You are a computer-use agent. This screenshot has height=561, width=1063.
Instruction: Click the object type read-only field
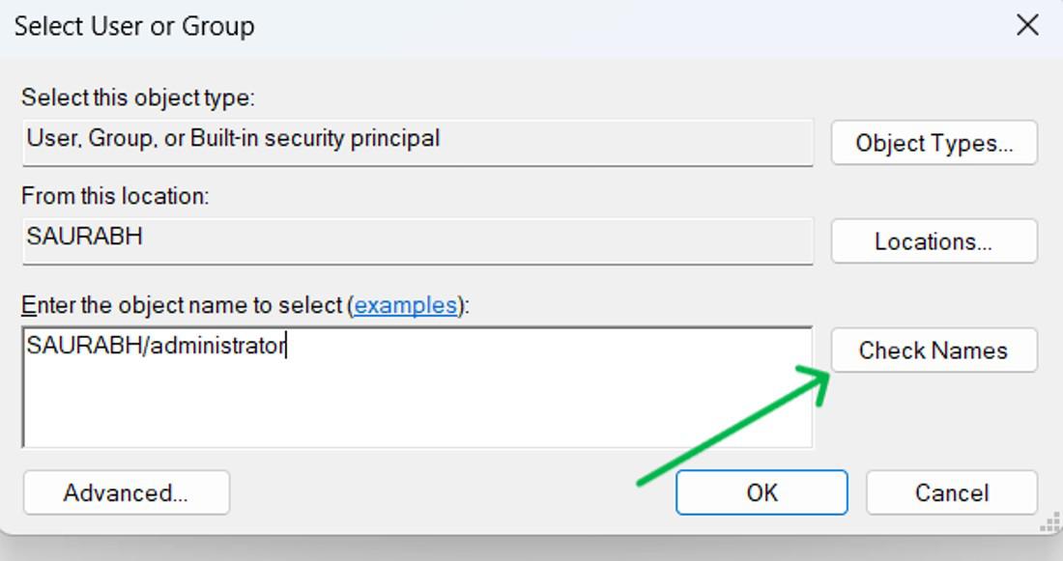pyautogui.click(x=416, y=139)
